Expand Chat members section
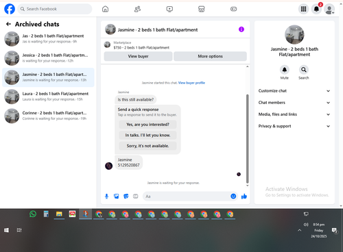The image size is (343, 252). [x=294, y=103]
